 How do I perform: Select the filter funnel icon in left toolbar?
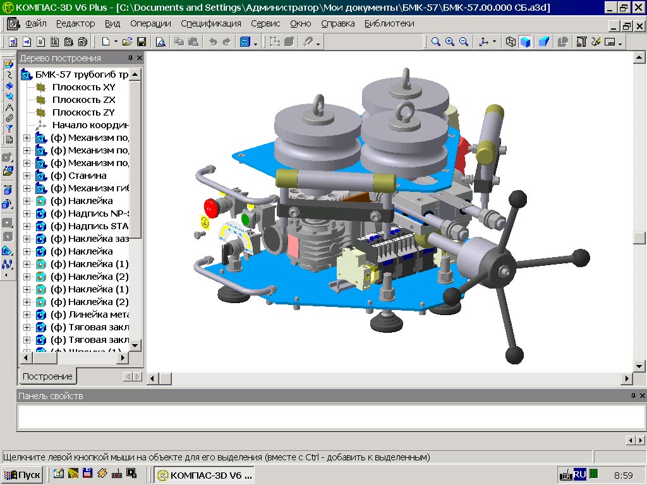click(9, 129)
